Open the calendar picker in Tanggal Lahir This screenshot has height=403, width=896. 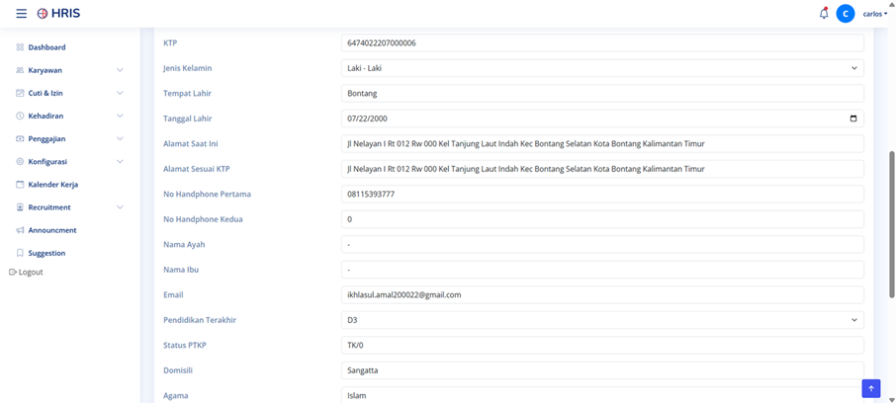853,119
